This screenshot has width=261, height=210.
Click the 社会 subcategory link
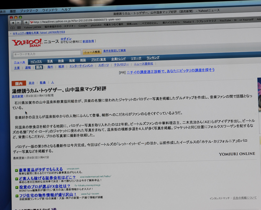[x=43, y=82]
